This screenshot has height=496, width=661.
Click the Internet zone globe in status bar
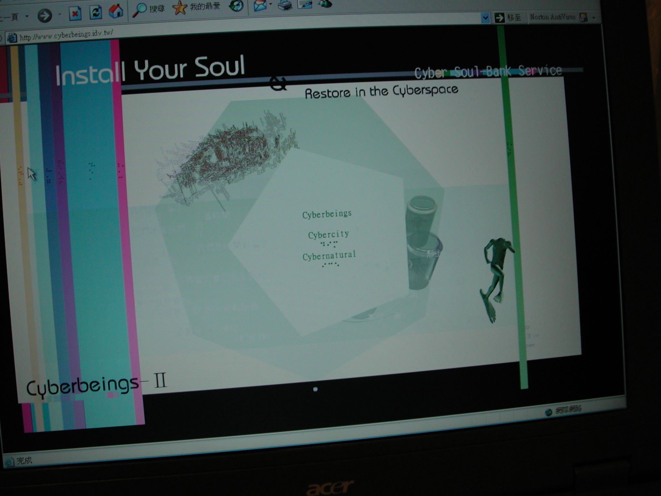pos(548,412)
